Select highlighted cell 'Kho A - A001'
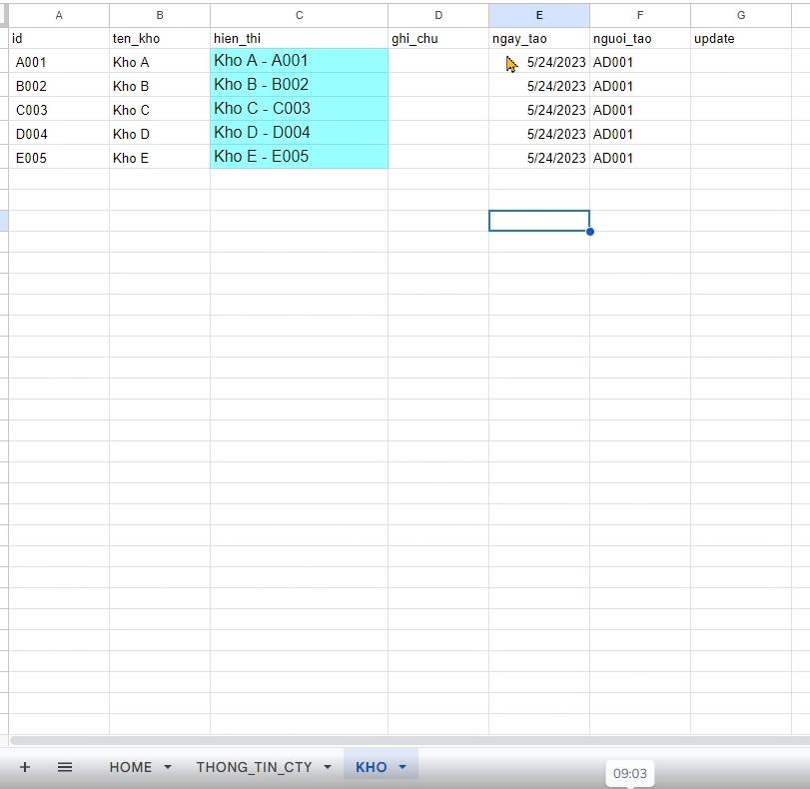Image resolution: width=810 pixels, height=789 pixels. pos(299,61)
